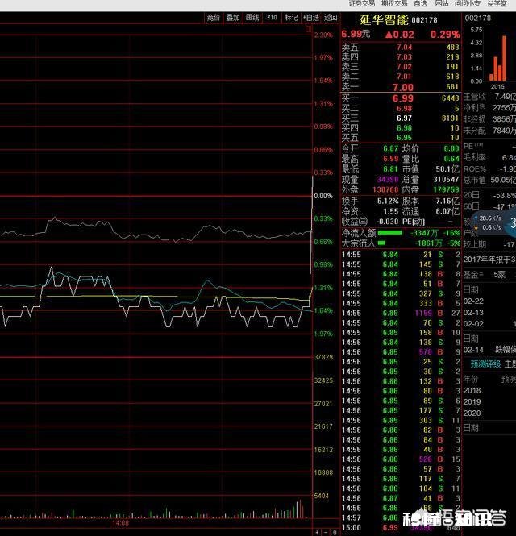This screenshot has width=516, height=536.
Task: Click the 竞价 button in chart toolbar
Action: (213, 17)
